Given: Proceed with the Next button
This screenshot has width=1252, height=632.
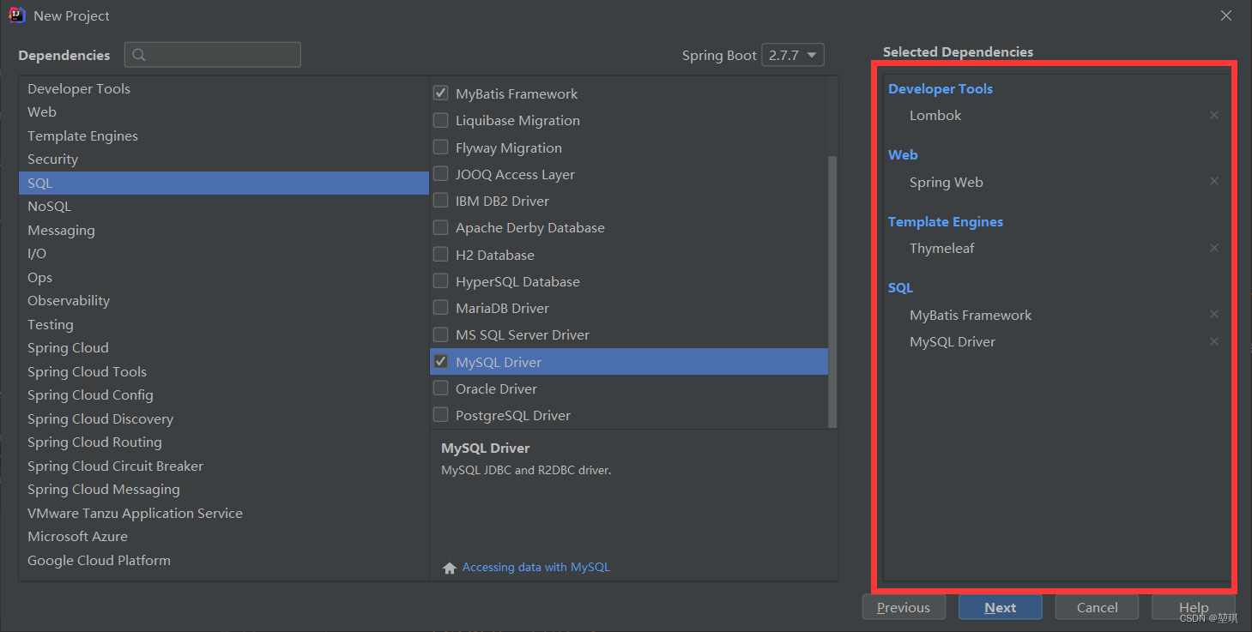Looking at the screenshot, I should tap(1001, 607).
